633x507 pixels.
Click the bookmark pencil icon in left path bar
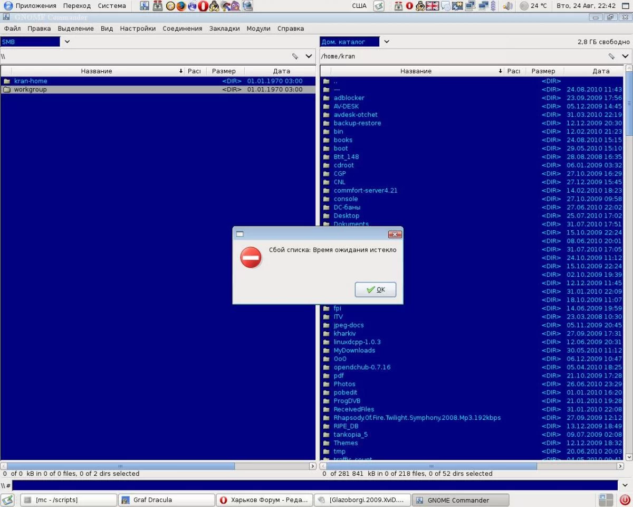295,56
